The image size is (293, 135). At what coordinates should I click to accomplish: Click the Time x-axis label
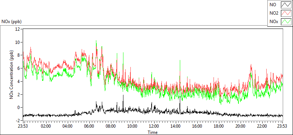coord(153,132)
